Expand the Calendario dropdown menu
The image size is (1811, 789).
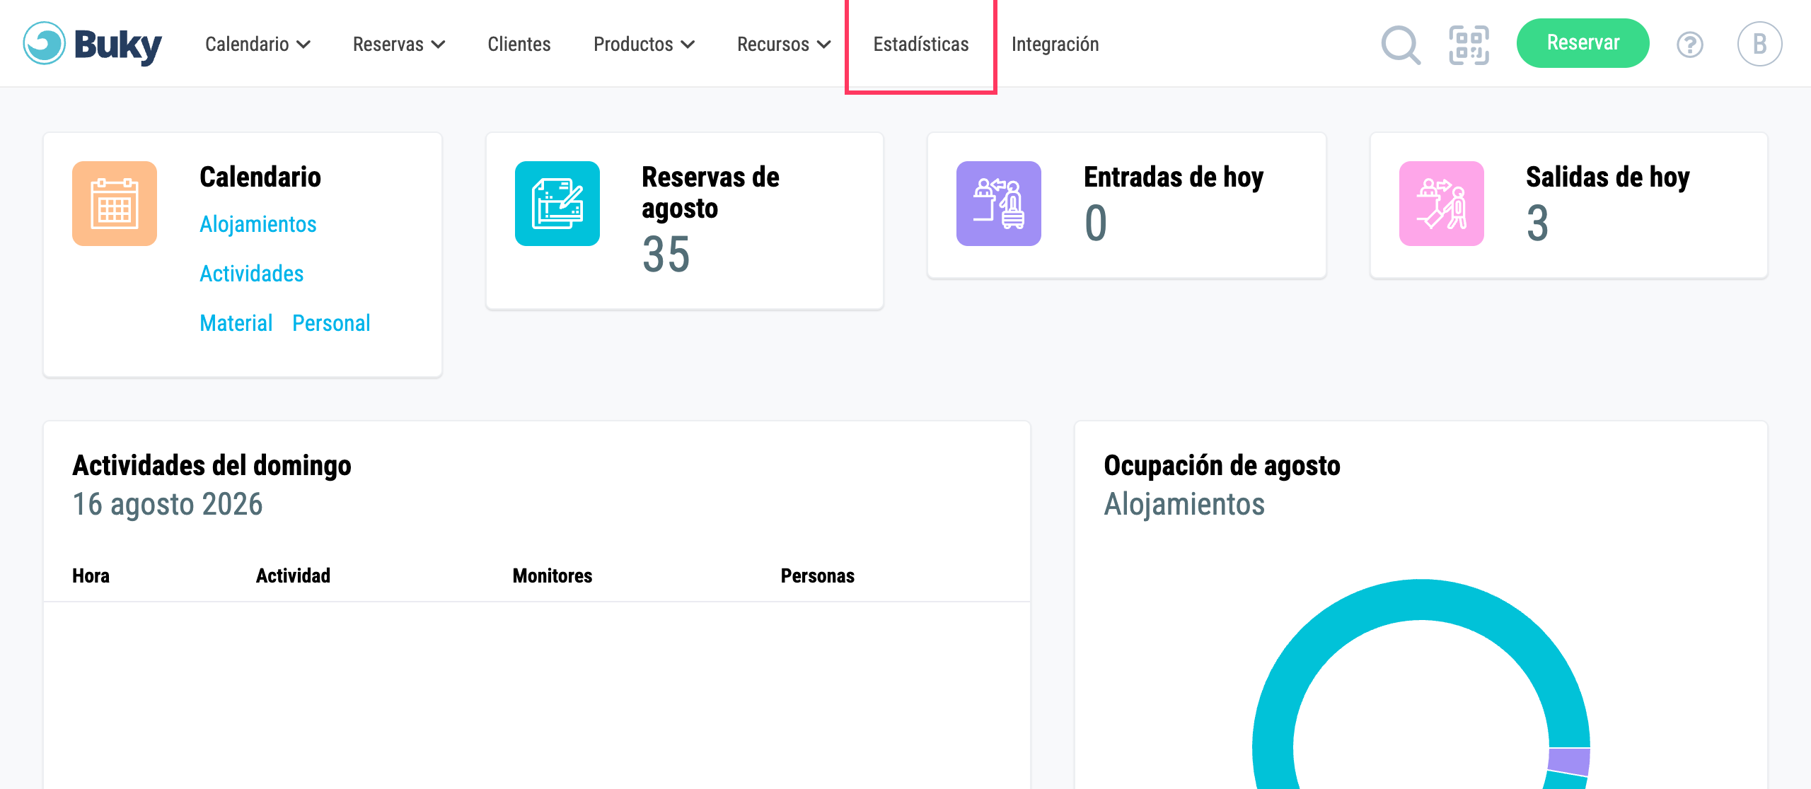click(x=258, y=44)
